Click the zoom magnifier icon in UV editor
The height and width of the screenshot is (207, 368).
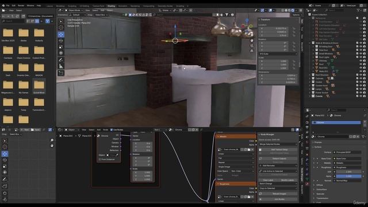[x=52, y=140]
